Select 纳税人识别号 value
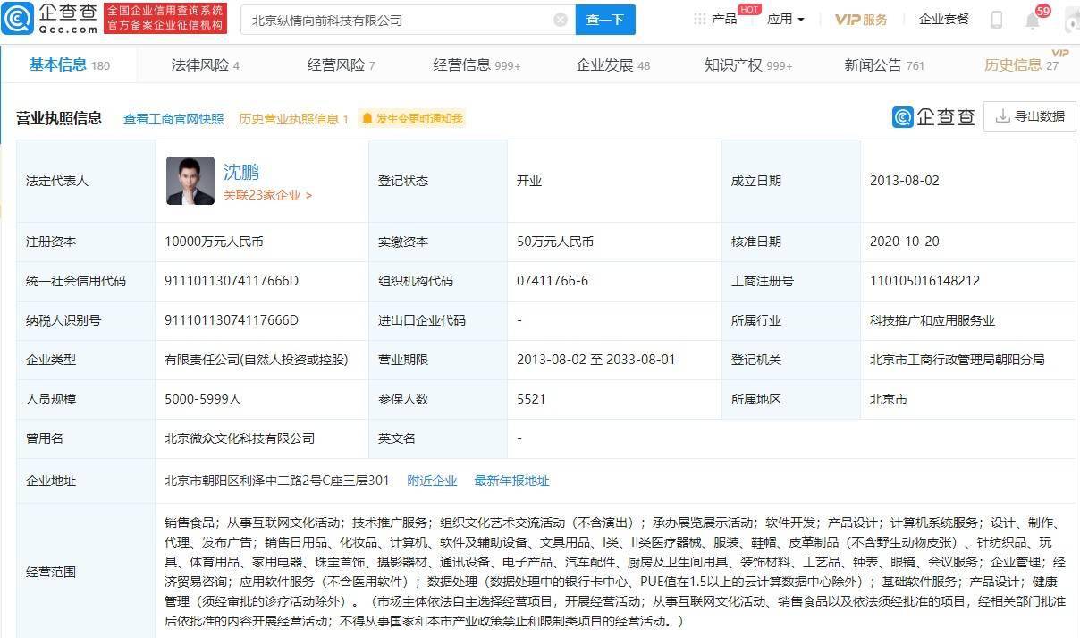The height and width of the screenshot is (638, 1080). (x=232, y=320)
